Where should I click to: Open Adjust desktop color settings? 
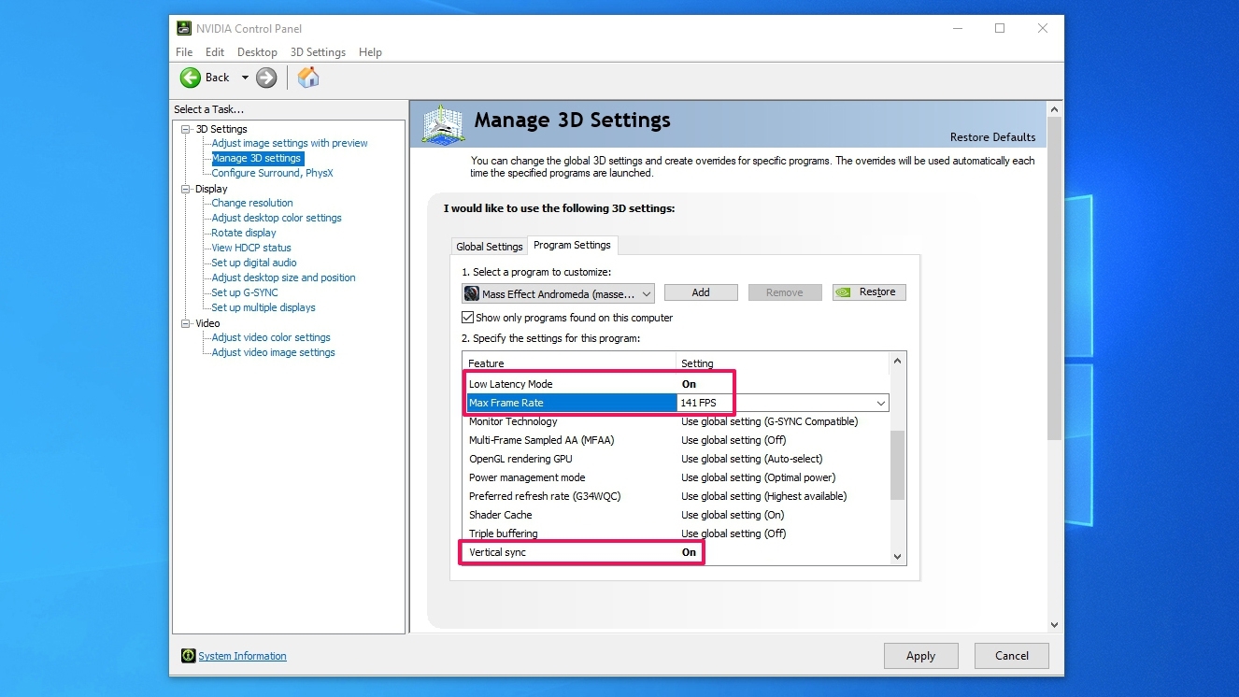pyautogui.click(x=277, y=218)
